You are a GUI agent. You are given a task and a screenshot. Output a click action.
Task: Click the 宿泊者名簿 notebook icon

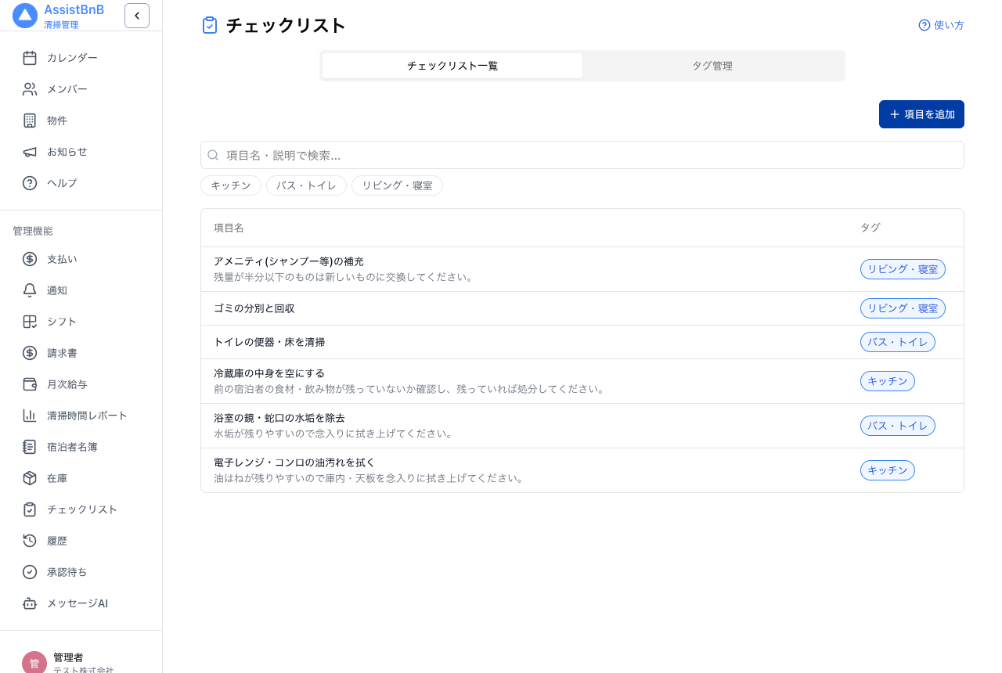click(30, 447)
